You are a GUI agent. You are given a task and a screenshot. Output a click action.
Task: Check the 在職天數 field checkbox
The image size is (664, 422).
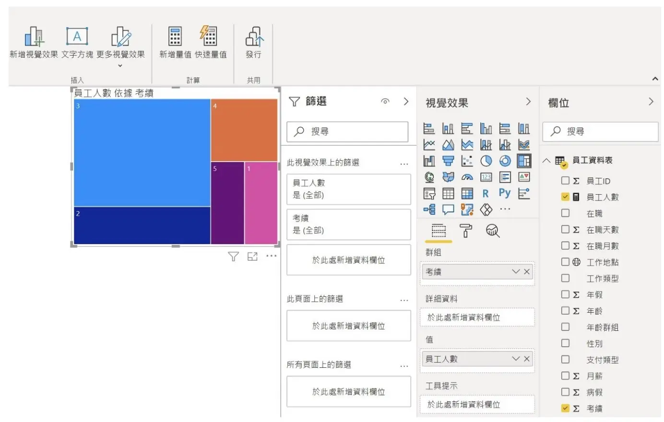(565, 229)
